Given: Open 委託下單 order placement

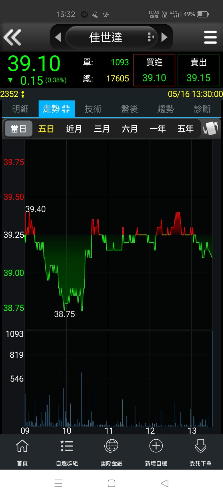Looking at the screenshot, I should click(201, 452).
